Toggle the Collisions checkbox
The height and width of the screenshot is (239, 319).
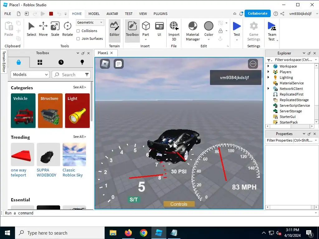point(78,31)
